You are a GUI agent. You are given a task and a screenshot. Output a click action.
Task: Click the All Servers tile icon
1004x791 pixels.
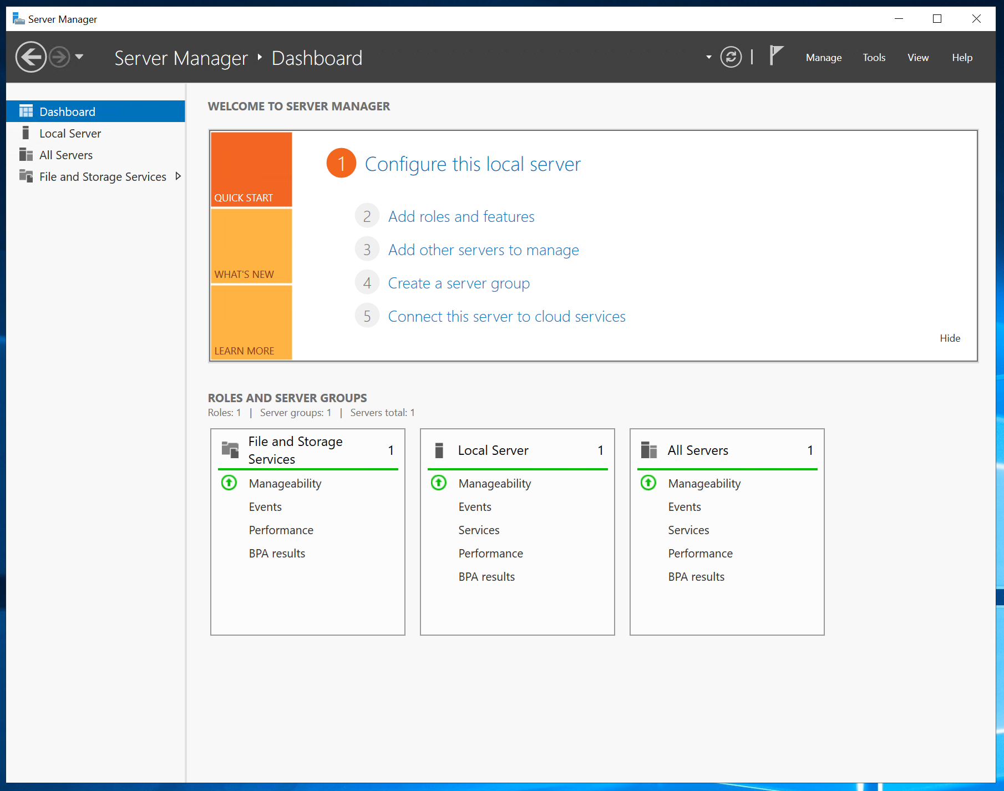[x=649, y=449]
